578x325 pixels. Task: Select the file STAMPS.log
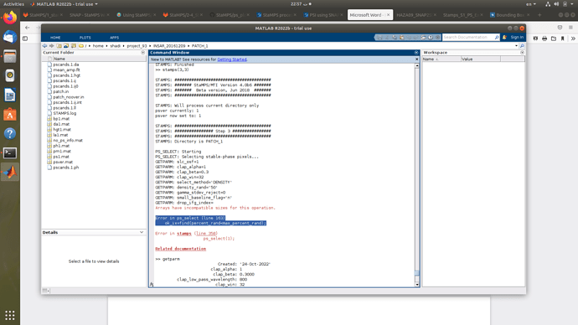click(65, 113)
